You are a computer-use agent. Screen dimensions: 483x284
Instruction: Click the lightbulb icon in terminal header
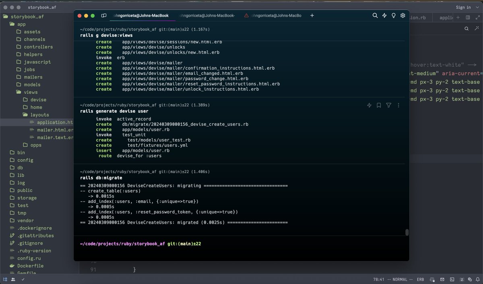394,16
